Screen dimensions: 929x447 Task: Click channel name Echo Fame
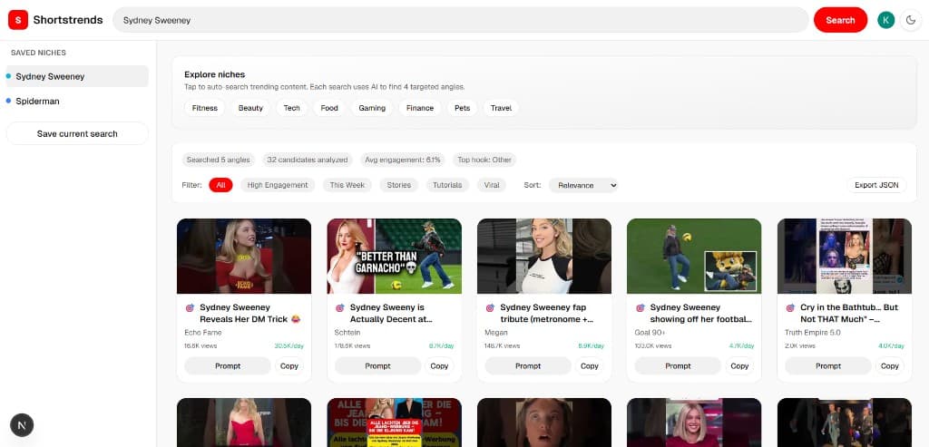point(202,333)
